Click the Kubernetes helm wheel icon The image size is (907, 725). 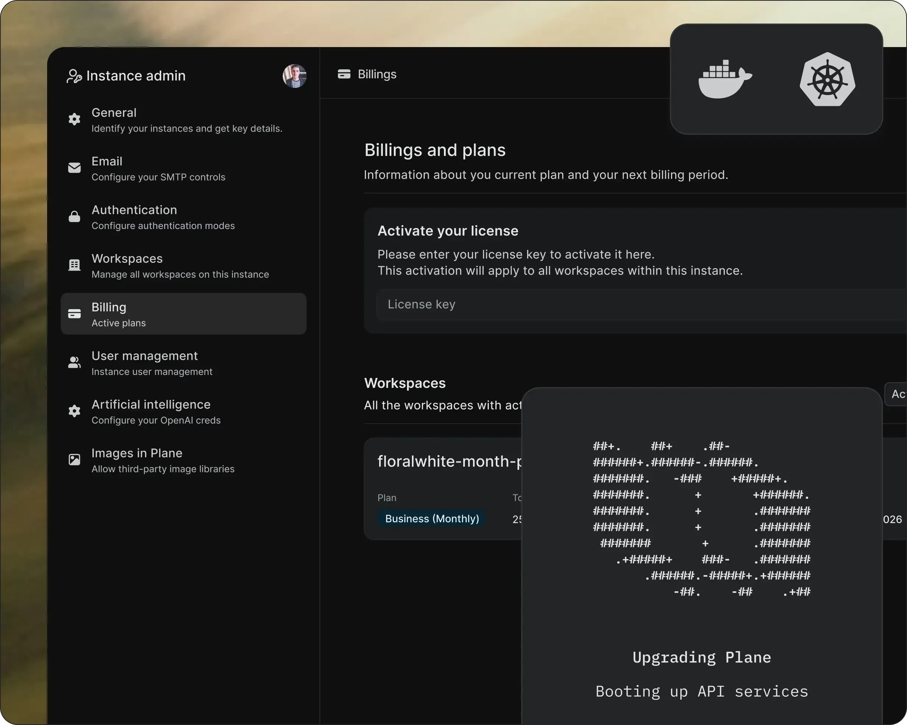coord(827,79)
